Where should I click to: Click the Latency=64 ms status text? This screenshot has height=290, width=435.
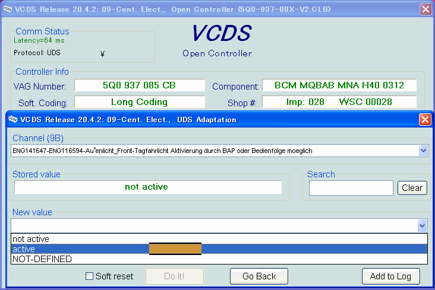39,40
